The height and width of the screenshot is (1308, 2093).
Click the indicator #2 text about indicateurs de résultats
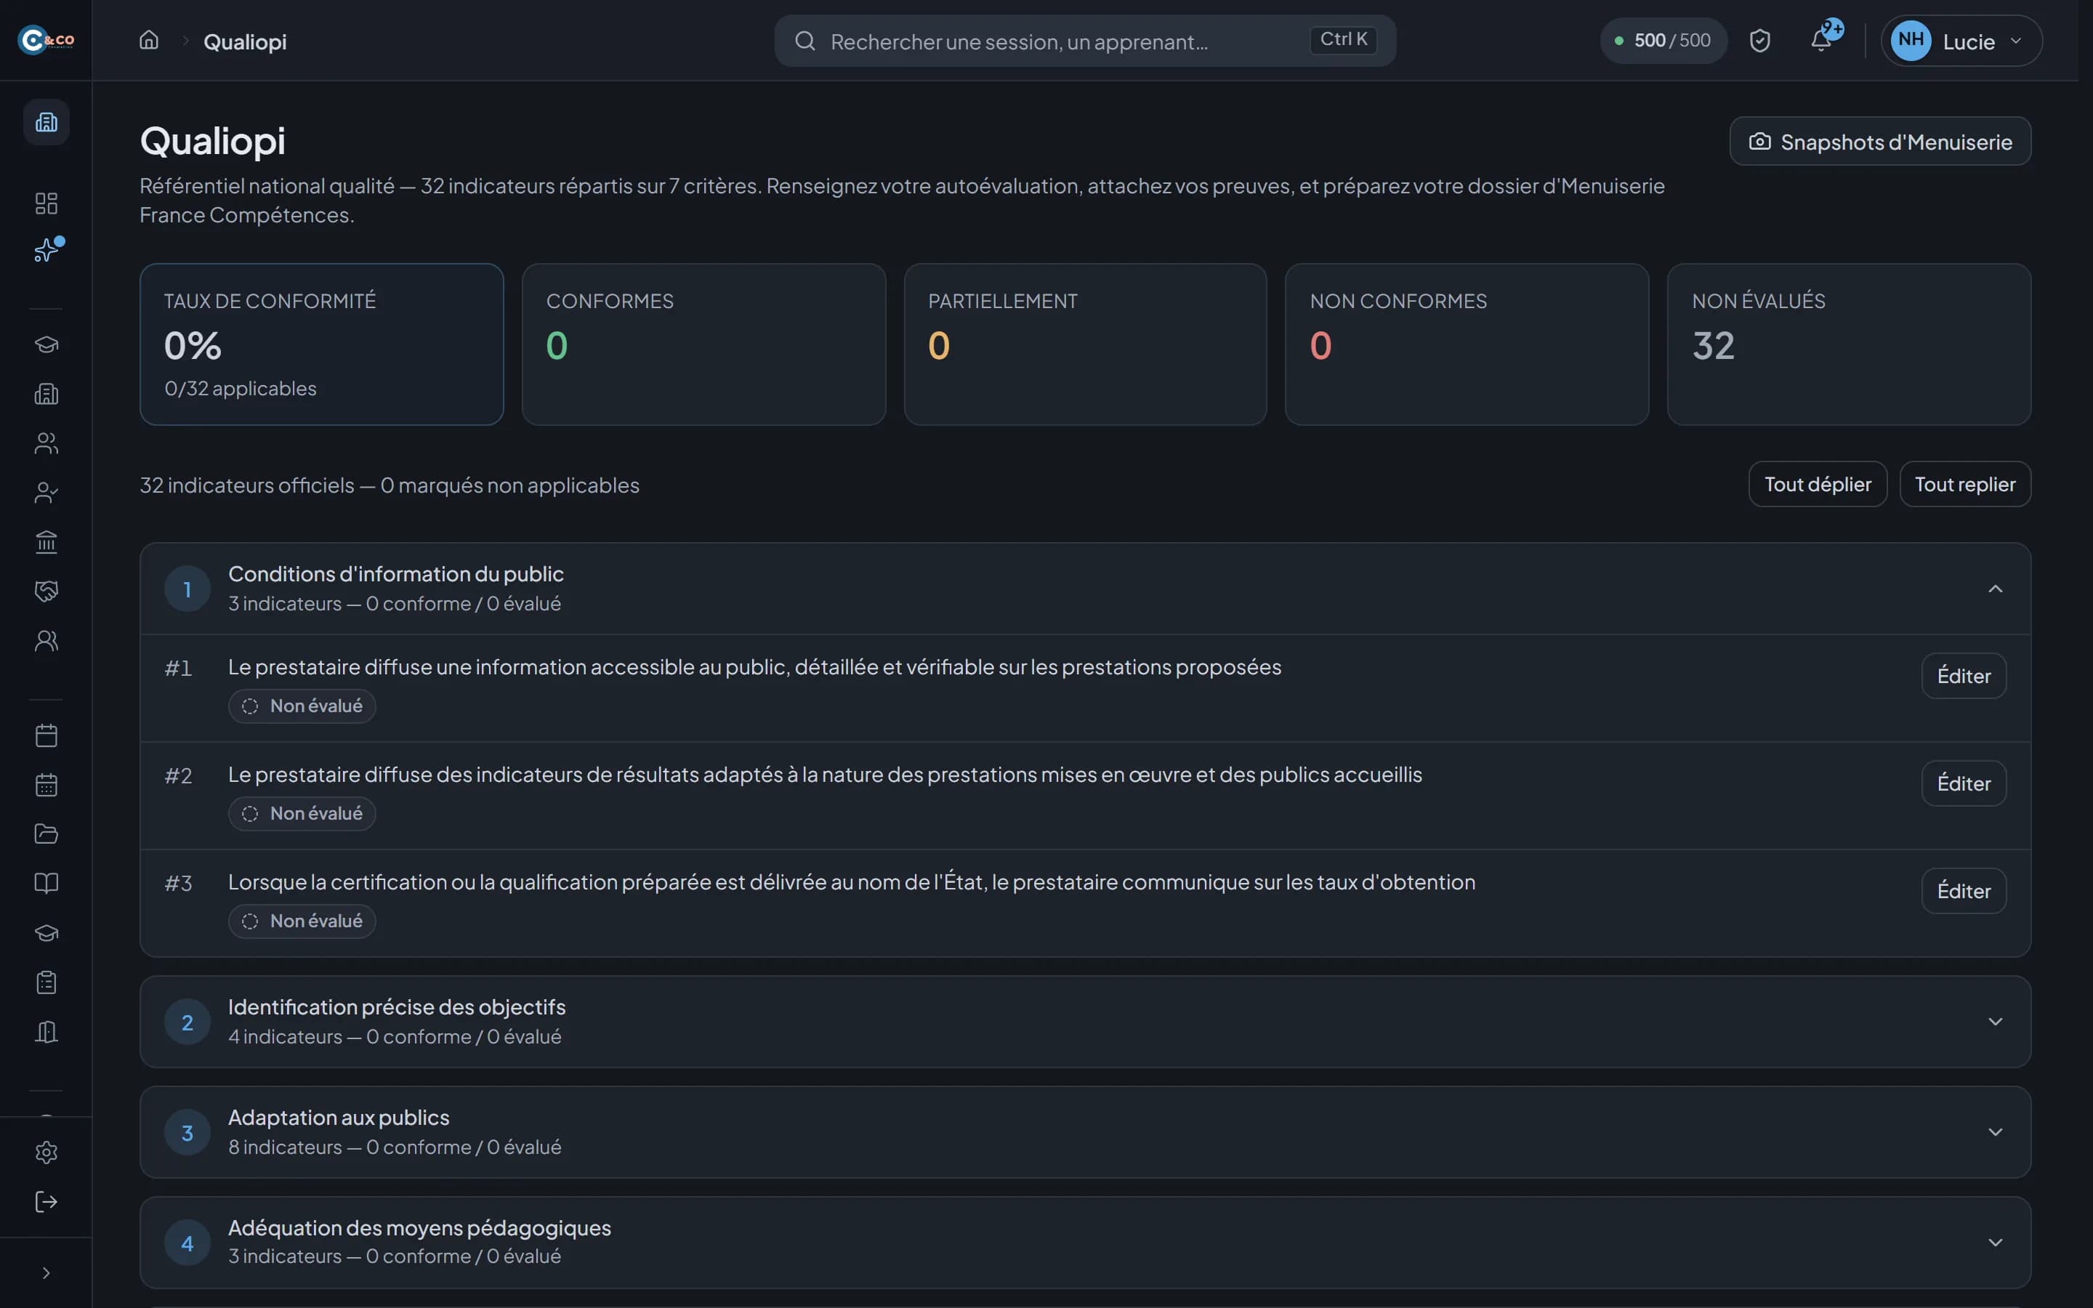(x=825, y=775)
